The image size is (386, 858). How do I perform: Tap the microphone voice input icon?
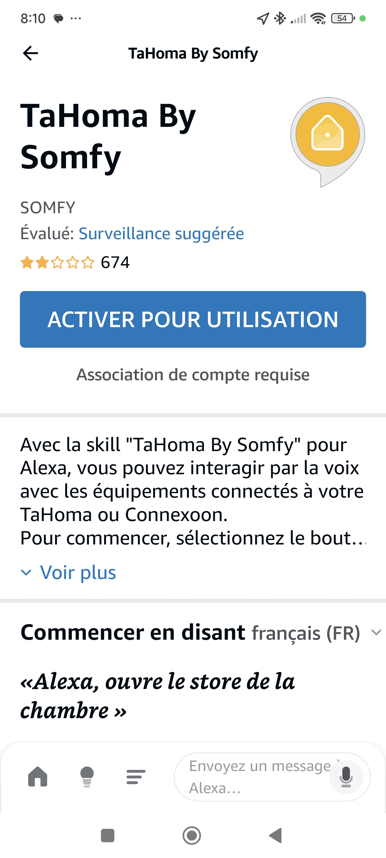(346, 777)
